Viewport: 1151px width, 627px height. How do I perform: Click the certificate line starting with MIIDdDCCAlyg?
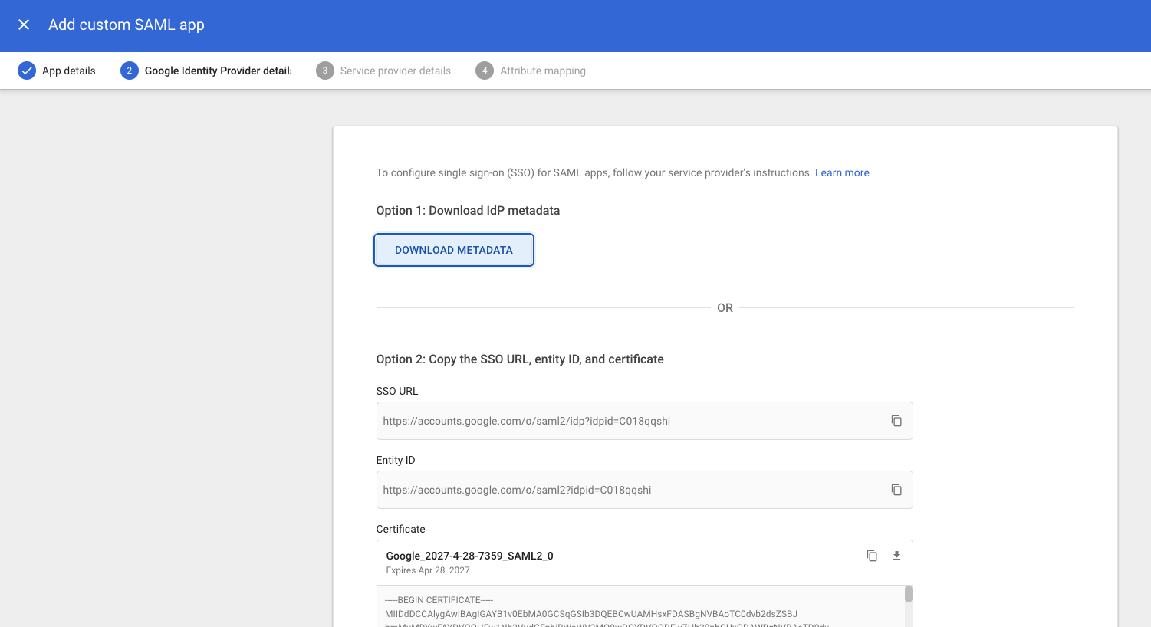coord(591,614)
